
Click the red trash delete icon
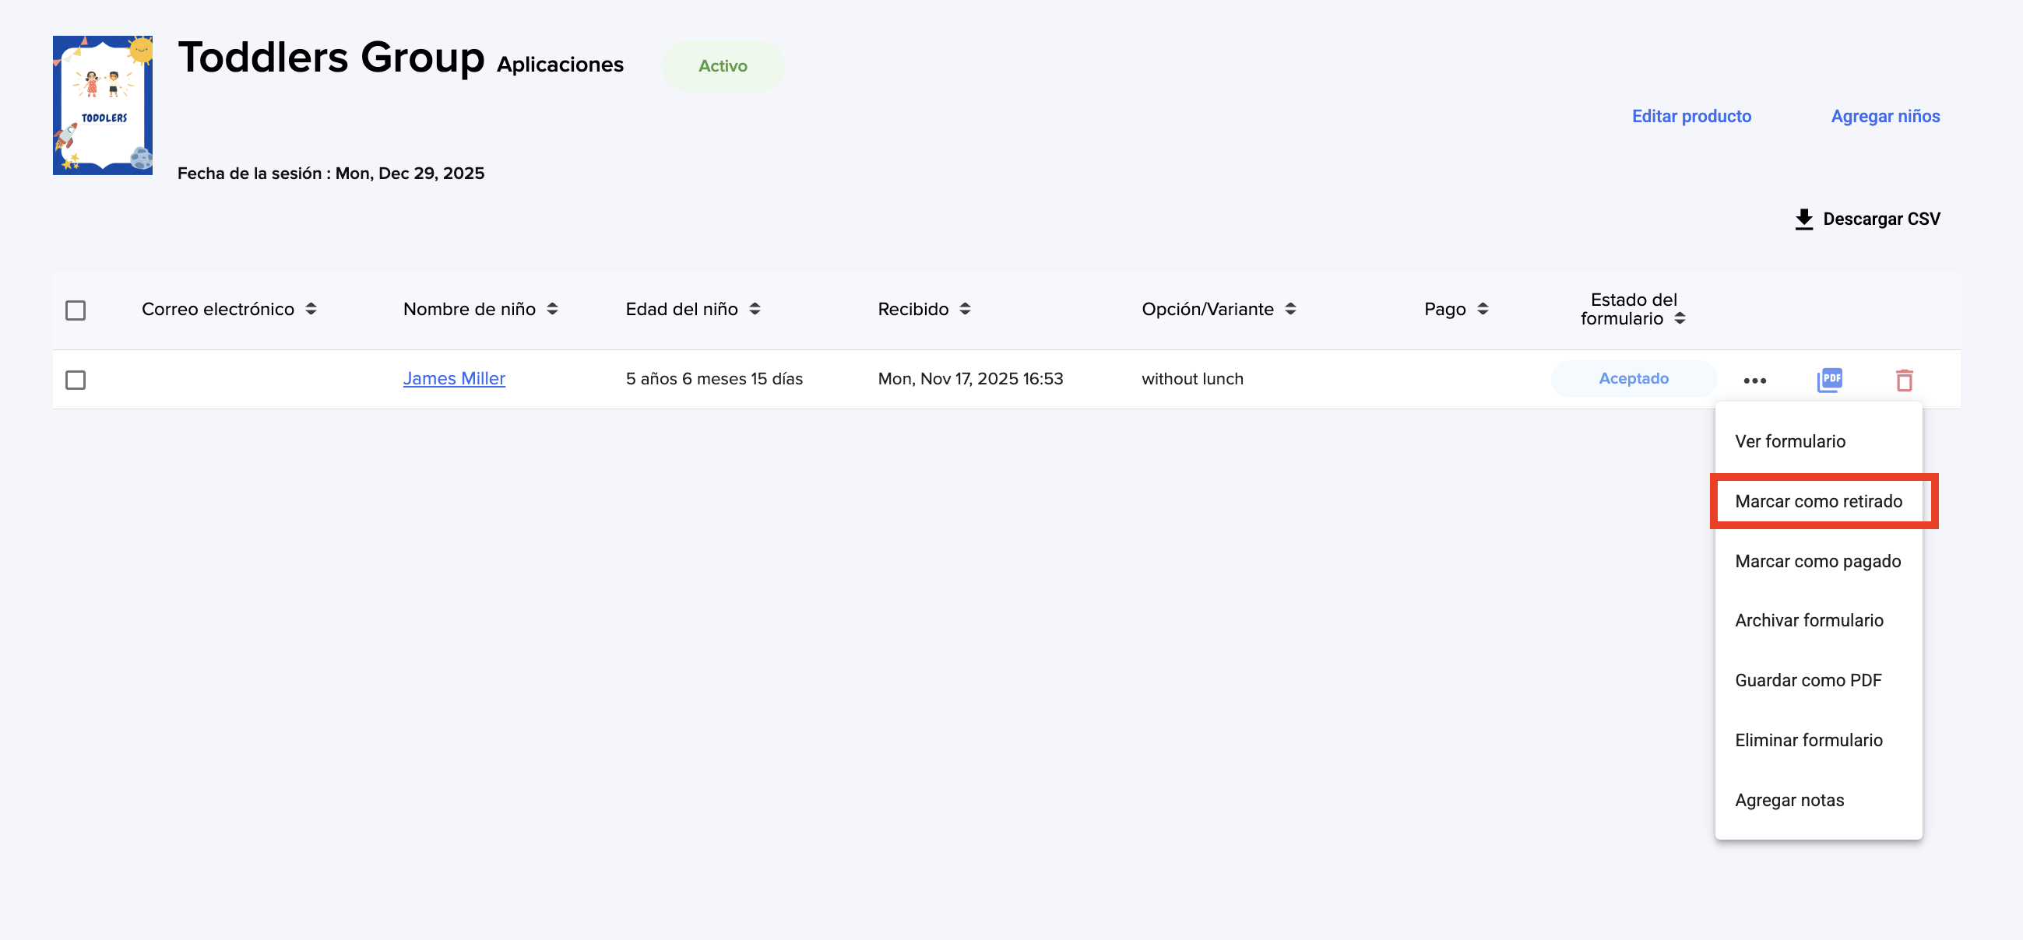tap(1904, 381)
